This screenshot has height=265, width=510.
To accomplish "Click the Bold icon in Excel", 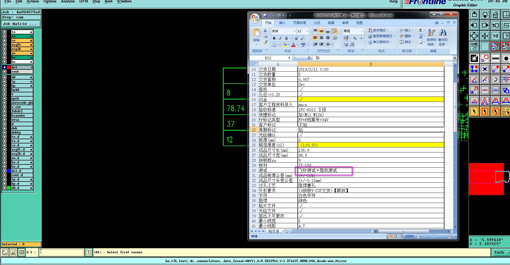I will [274, 38].
